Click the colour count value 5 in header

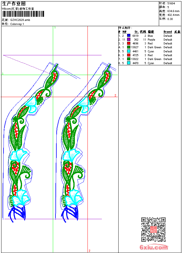pos(168,7)
